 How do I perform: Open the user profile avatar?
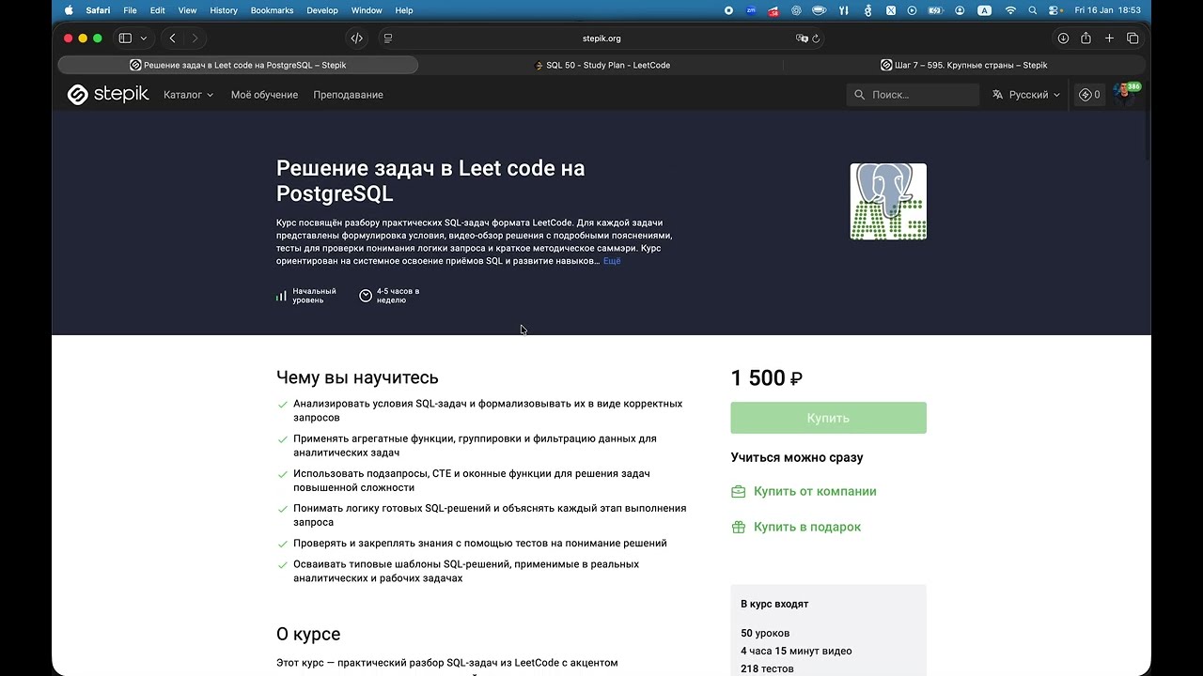[1125, 94]
